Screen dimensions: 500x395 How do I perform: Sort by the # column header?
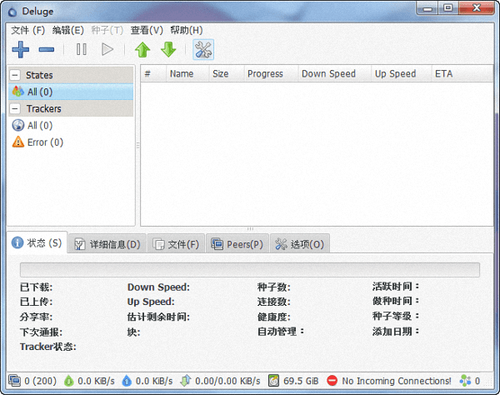point(153,73)
